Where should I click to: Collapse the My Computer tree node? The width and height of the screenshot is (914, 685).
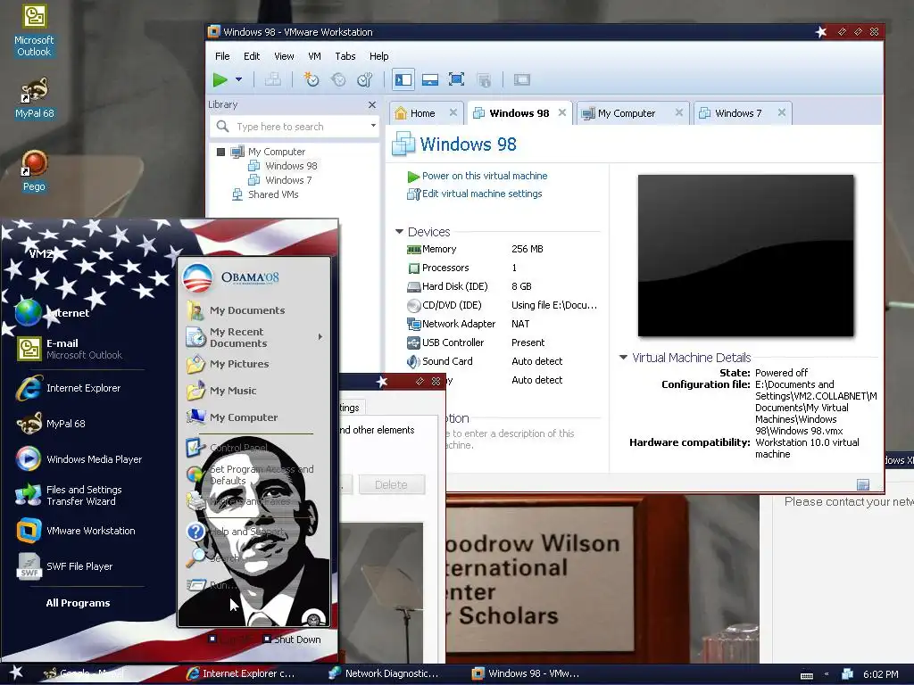(220, 152)
